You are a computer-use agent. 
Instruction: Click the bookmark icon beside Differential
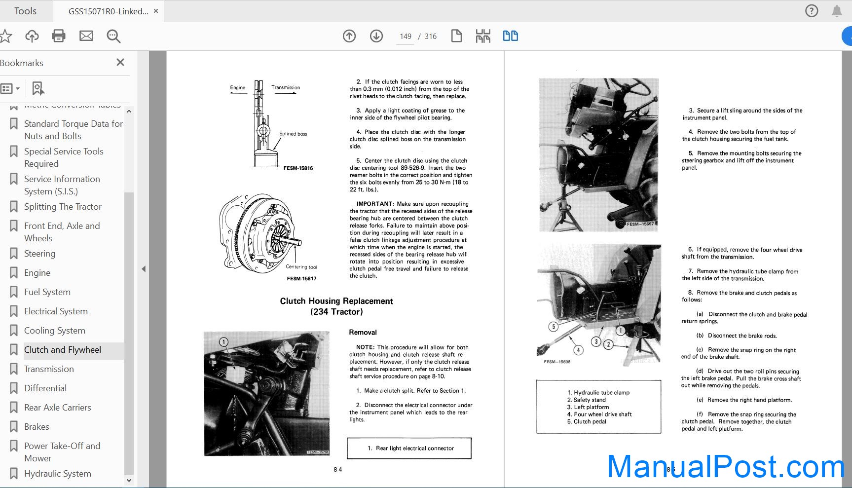14,388
